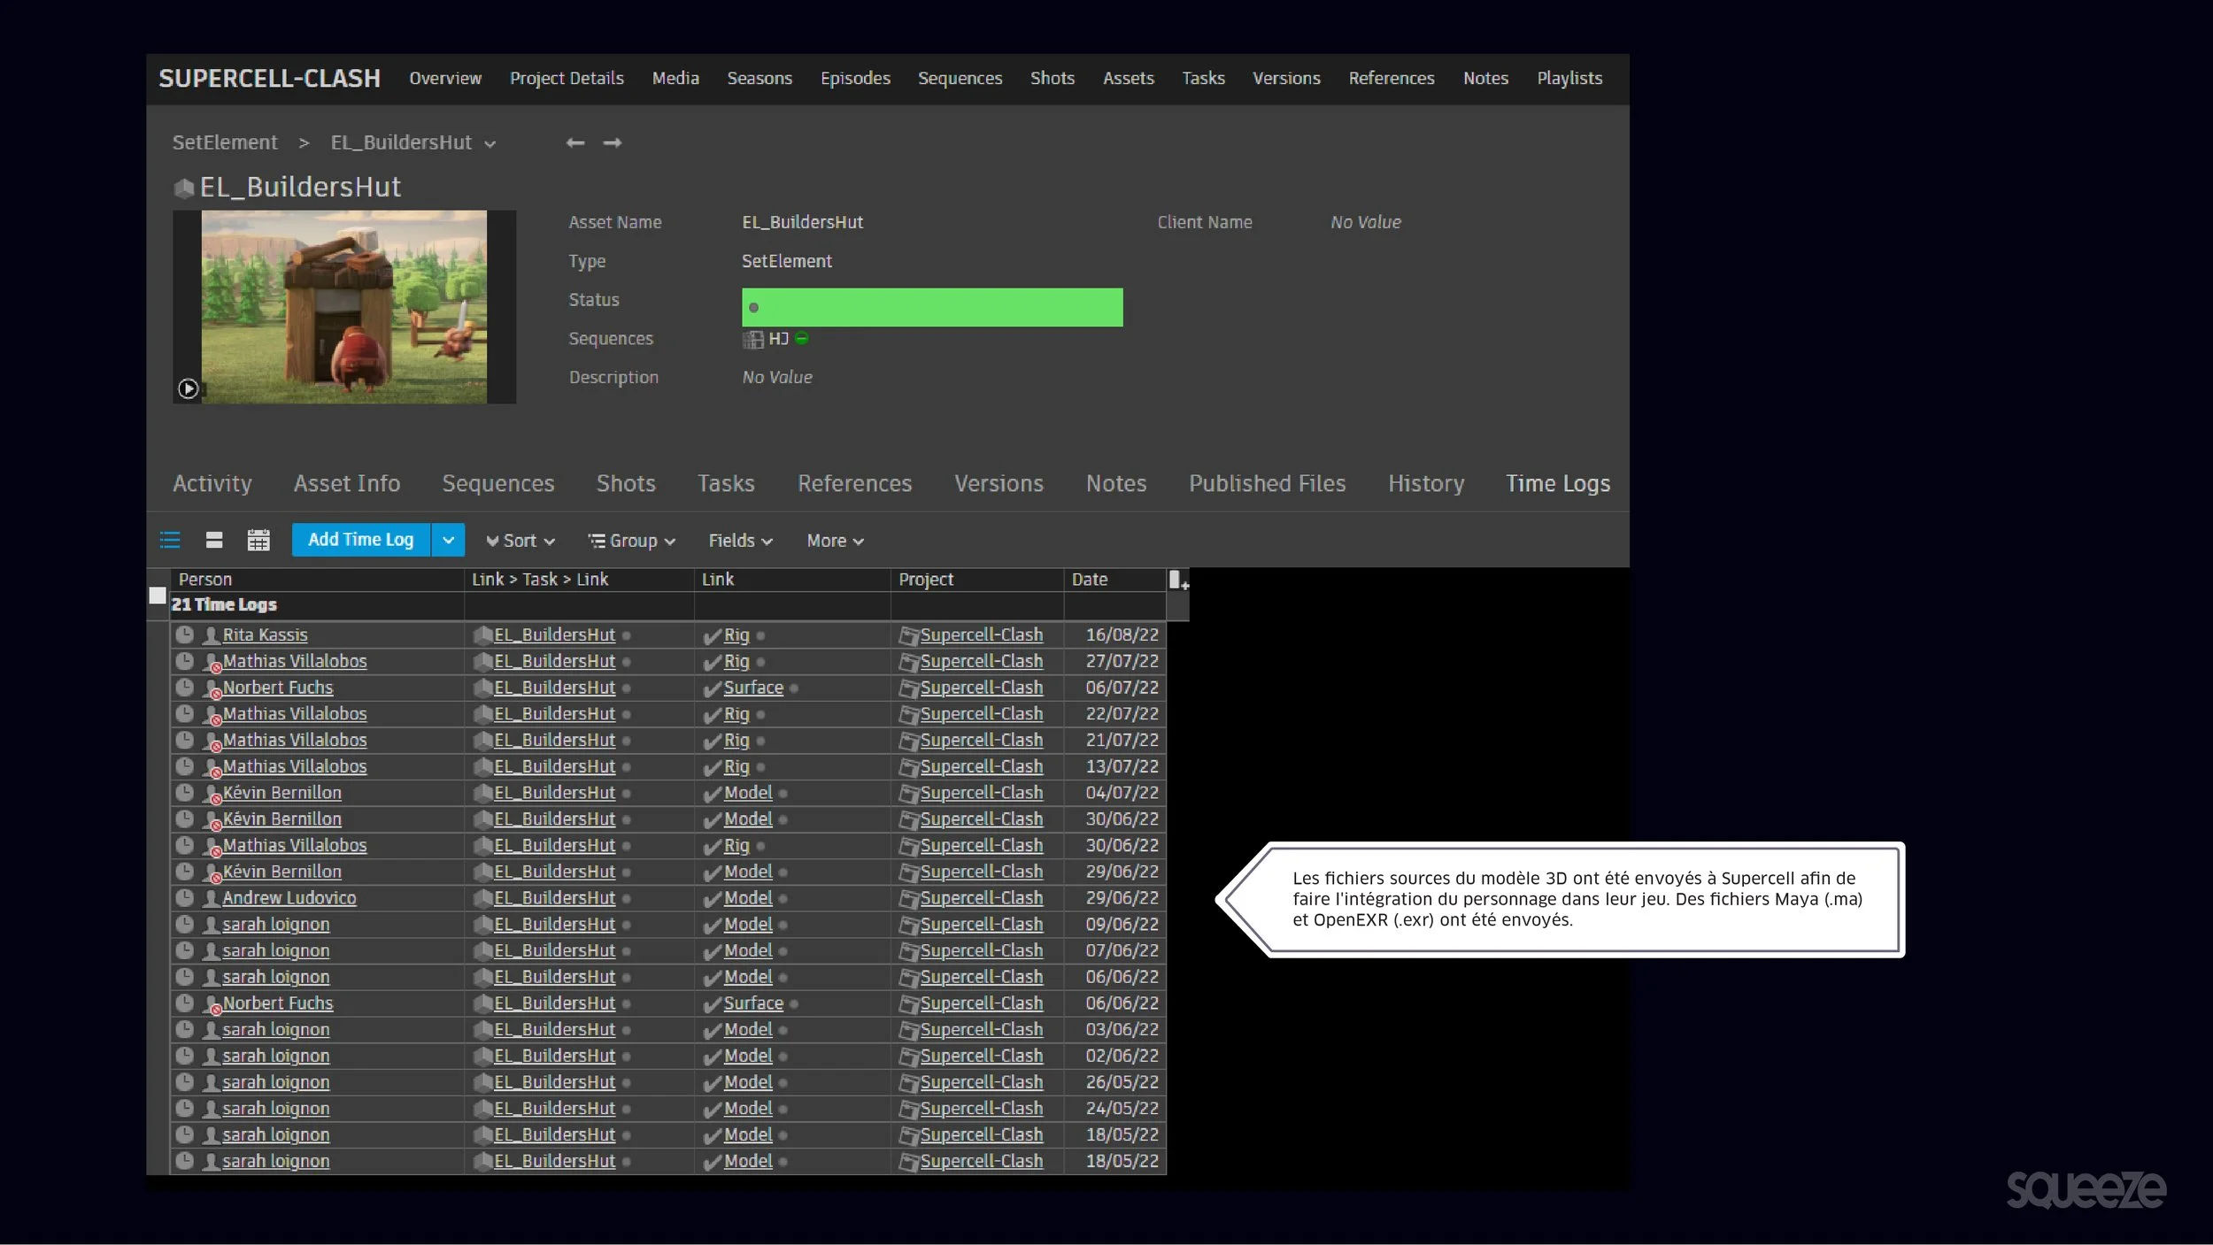This screenshot has width=2213, height=1245.
Task: Open the Sort dropdown
Action: tap(520, 541)
